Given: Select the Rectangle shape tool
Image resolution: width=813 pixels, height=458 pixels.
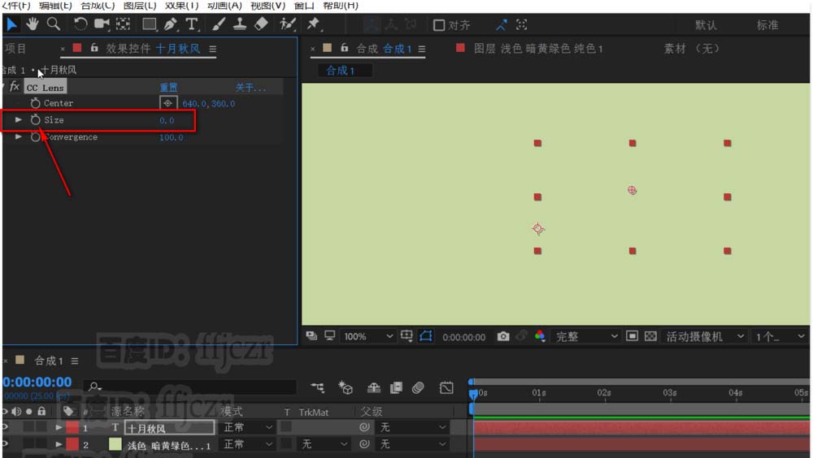Looking at the screenshot, I should coord(150,24).
